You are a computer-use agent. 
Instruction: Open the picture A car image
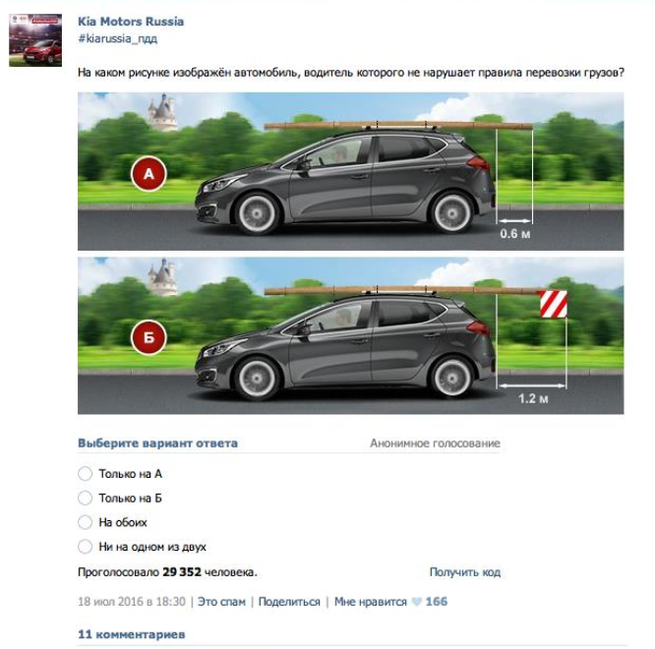350,171
